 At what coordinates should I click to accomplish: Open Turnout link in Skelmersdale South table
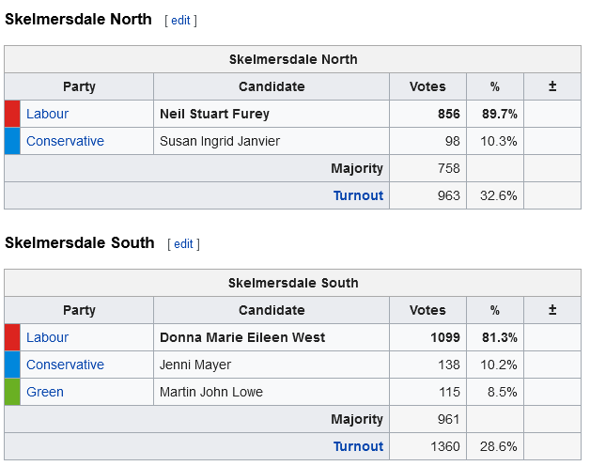tap(358, 446)
